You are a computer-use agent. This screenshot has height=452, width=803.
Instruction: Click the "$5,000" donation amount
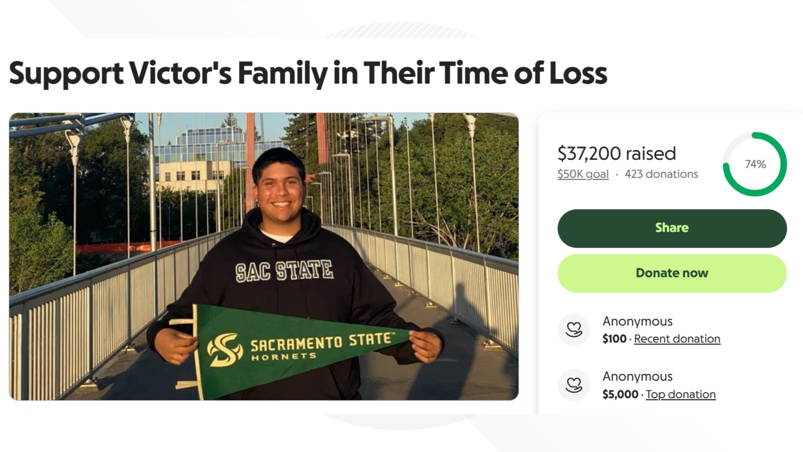click(x=620, y=394)
